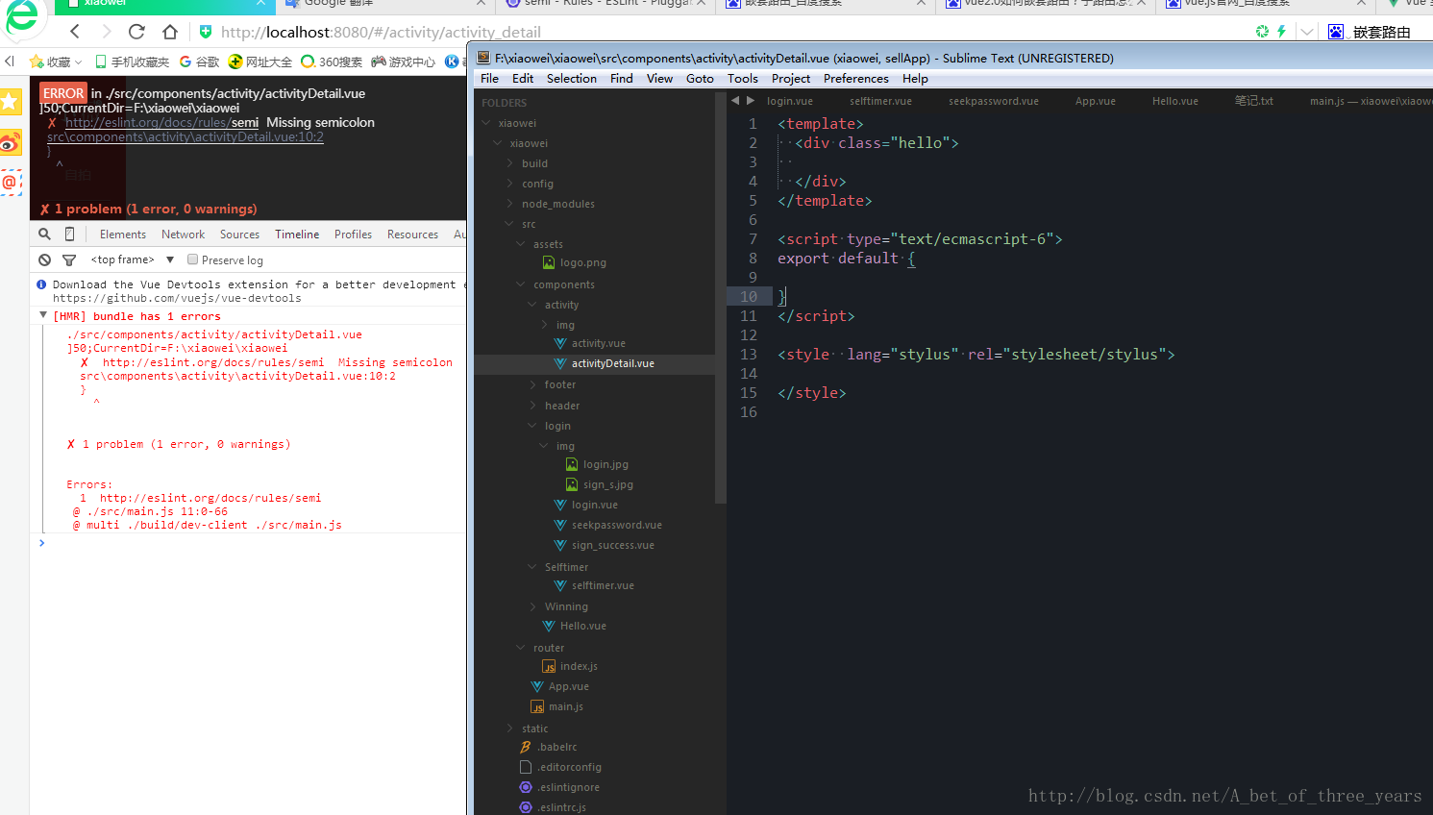Image resolution: width=1433 pixels, height=815 pixels.
Task: Open activity.vue in the sidebar
Action: [x=598, y=343]
